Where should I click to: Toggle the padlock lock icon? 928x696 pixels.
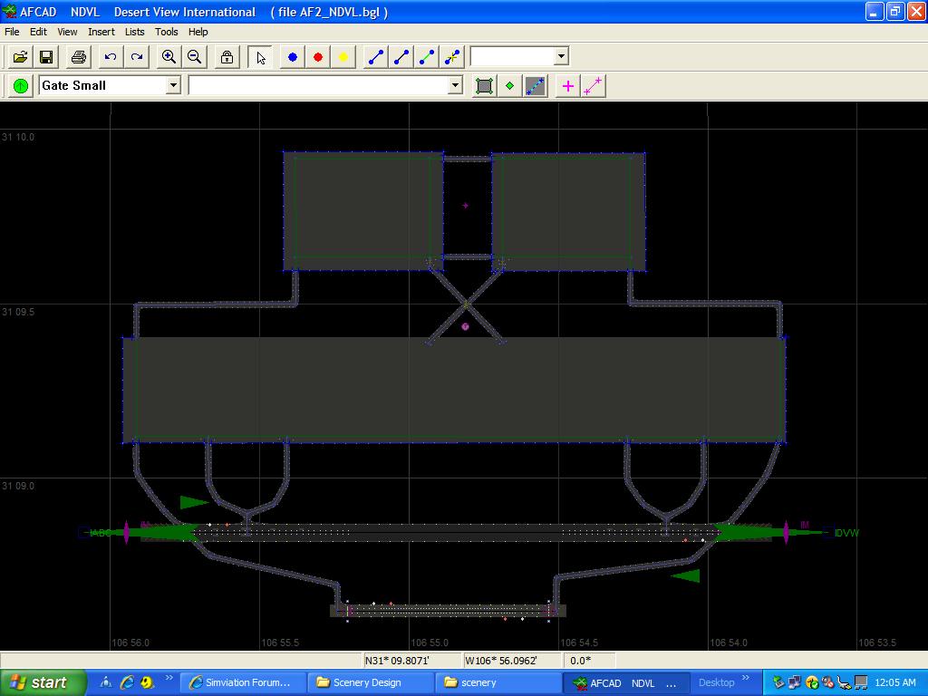pos(227,57)
